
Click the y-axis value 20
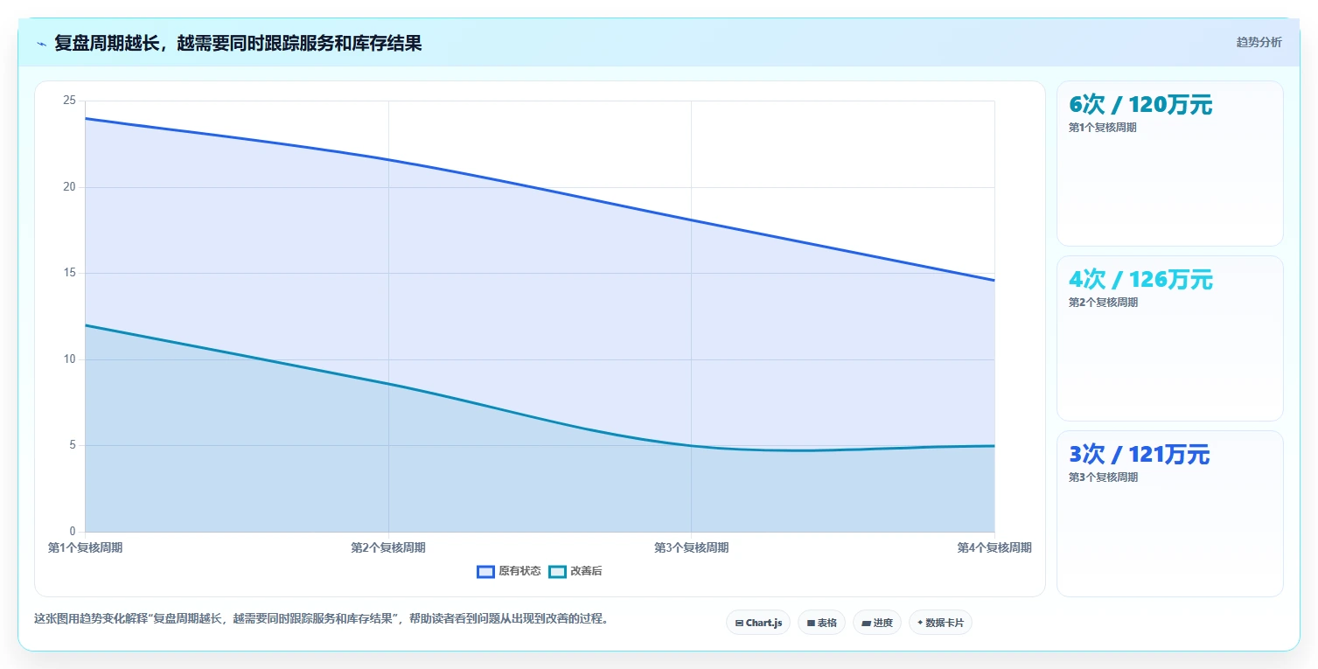pyautogui.click(x=70, y=187)
